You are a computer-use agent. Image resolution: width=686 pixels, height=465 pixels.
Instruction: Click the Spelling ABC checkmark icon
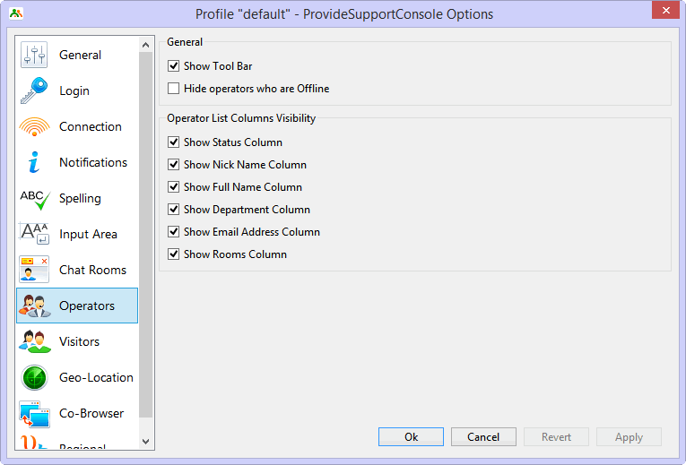click(35, 199)
